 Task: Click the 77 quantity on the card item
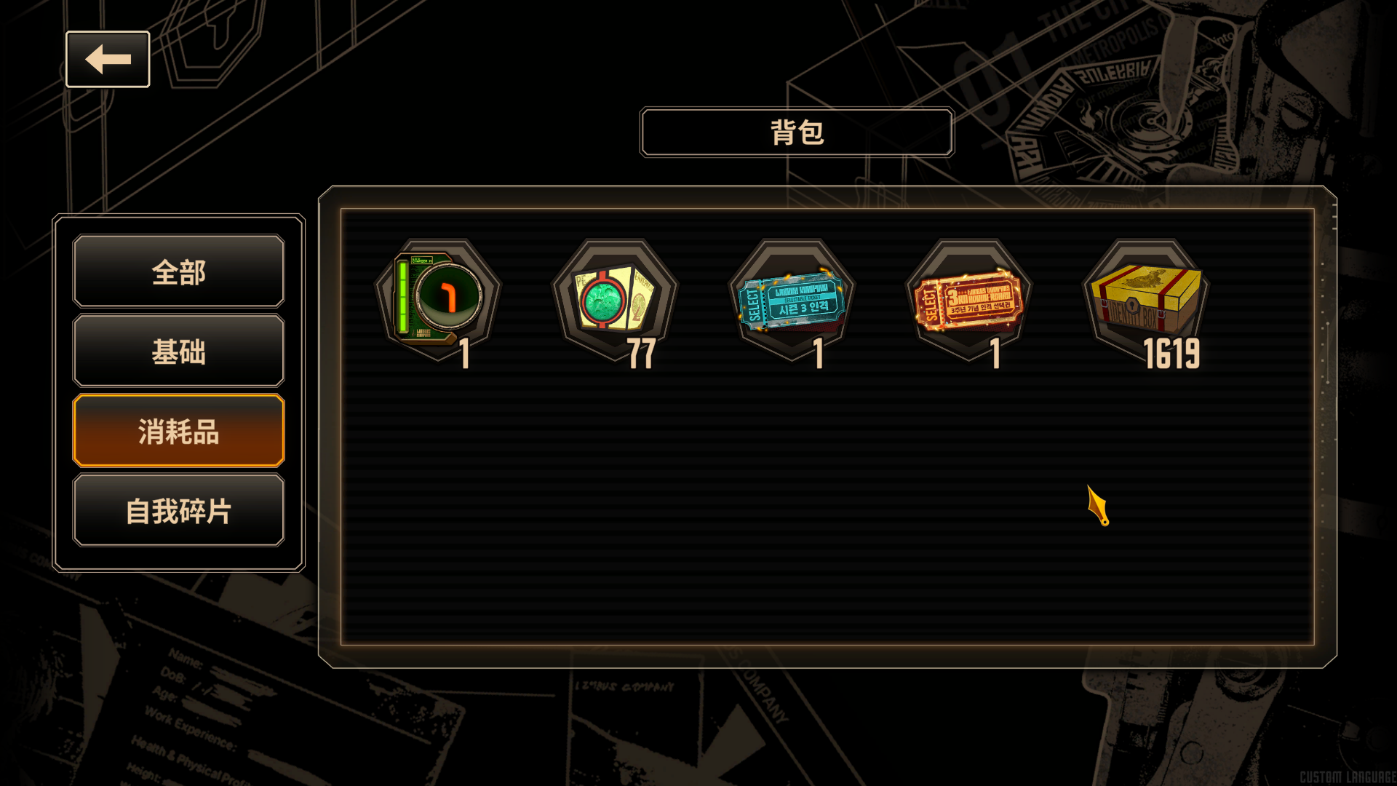point(642,354)
